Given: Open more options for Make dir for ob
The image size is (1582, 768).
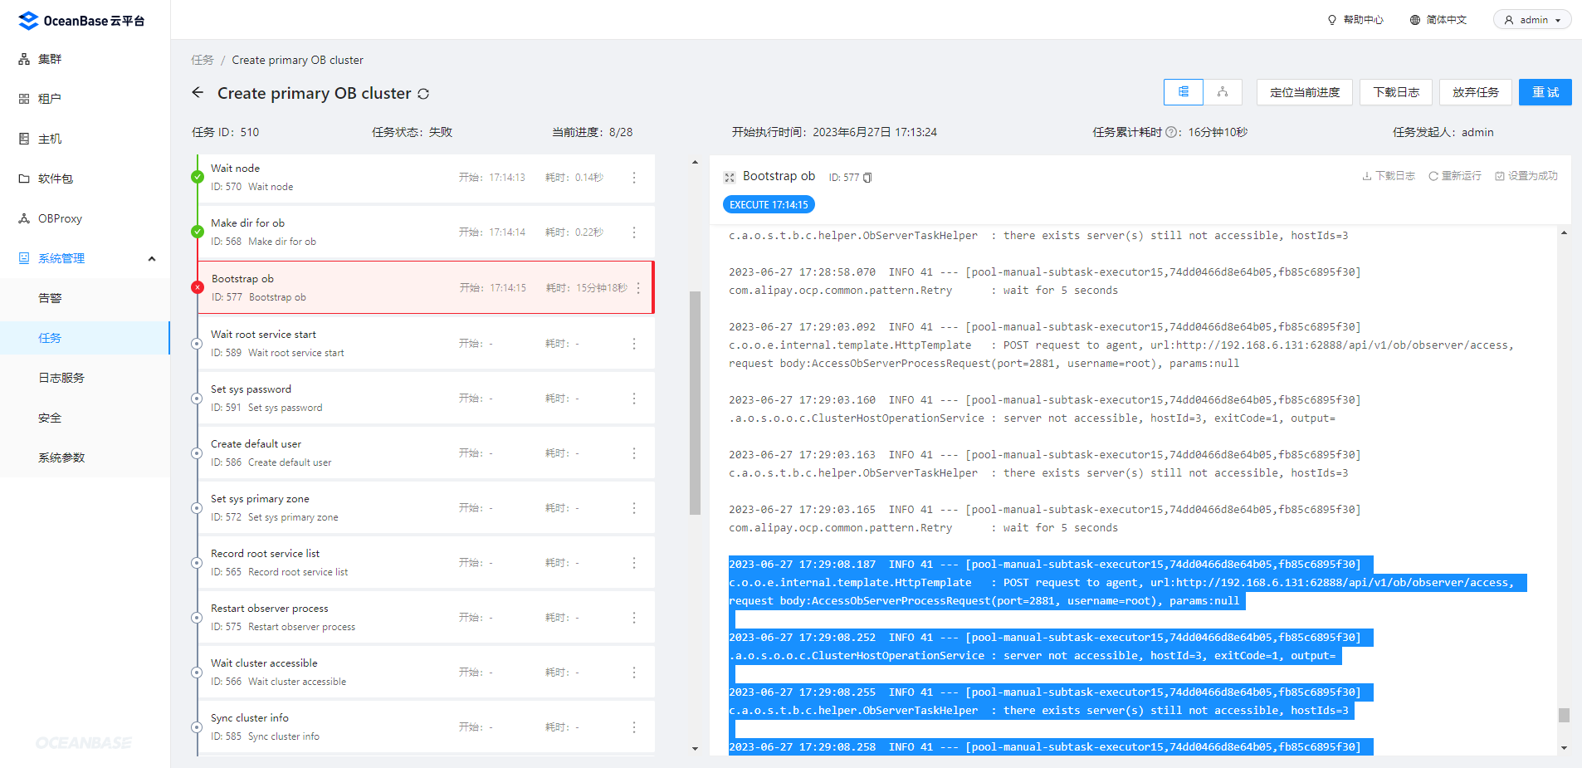Looking at the screenshot, I should (x=634, y=232).
